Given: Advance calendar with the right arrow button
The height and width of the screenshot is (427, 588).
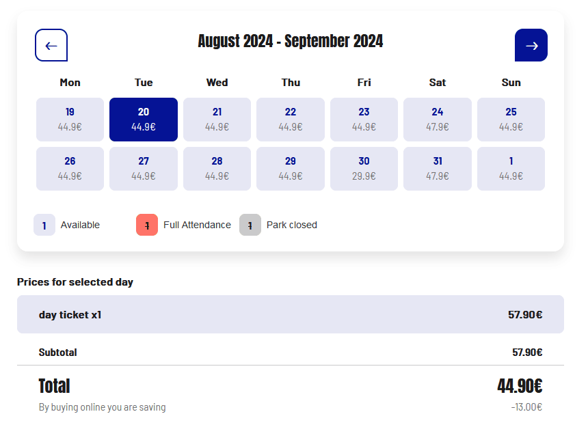Looking at the screenshot, I should tap(531, 46).
